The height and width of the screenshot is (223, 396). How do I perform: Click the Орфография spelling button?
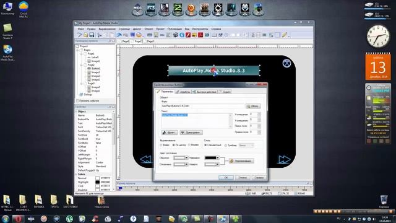pyautogui.click(x=191, y=133)
